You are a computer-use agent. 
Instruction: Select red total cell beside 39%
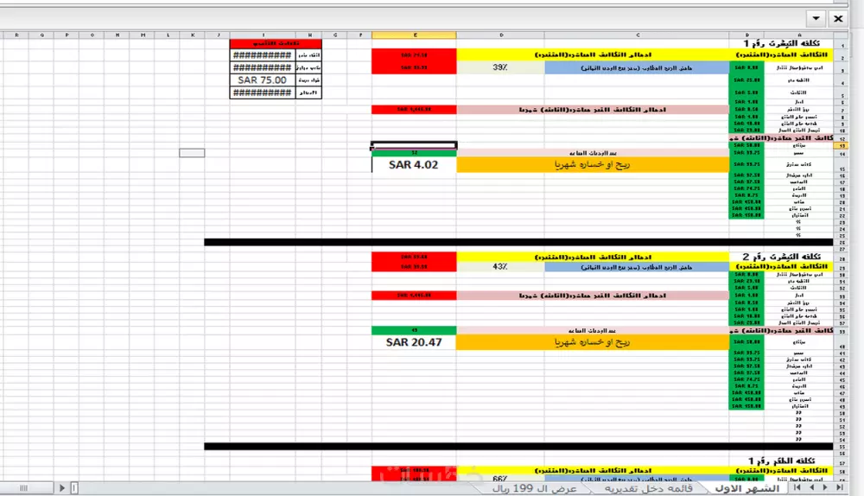click(414, 67)
